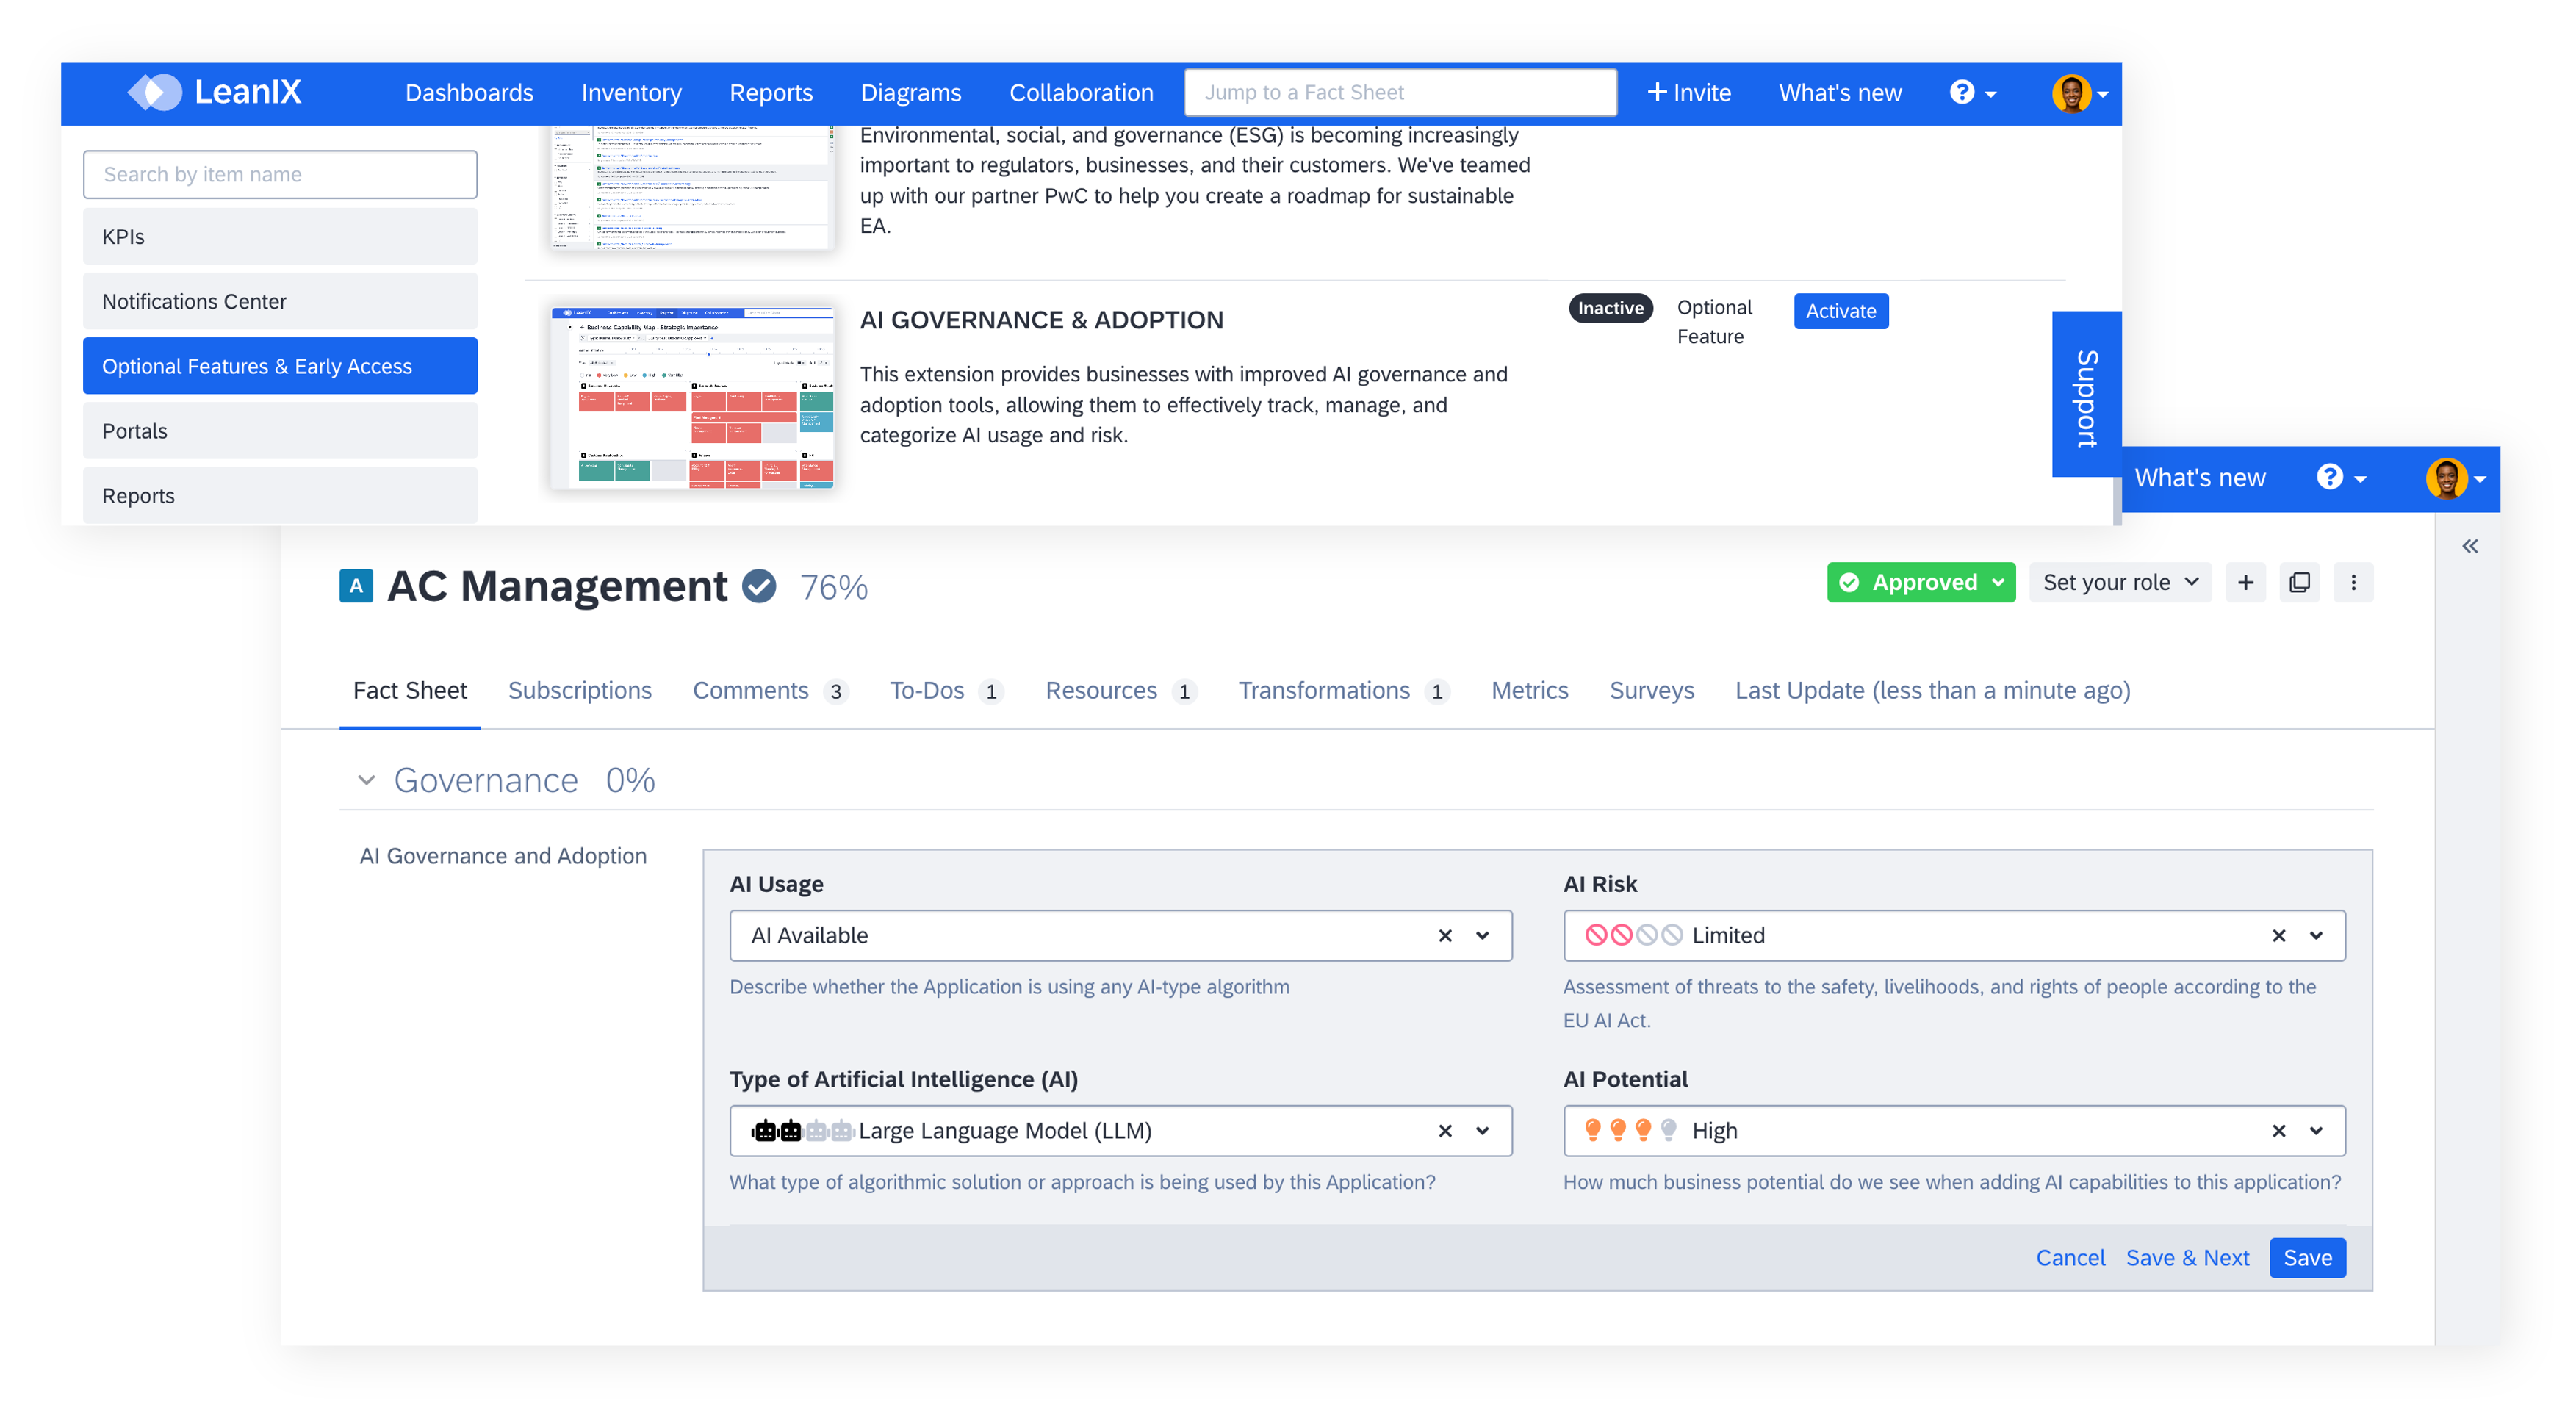This screenshot has width=2576, height=1421.
Task: Click What's new in the lower bar
Action: pyautogui.click(x=2200, y=478)
